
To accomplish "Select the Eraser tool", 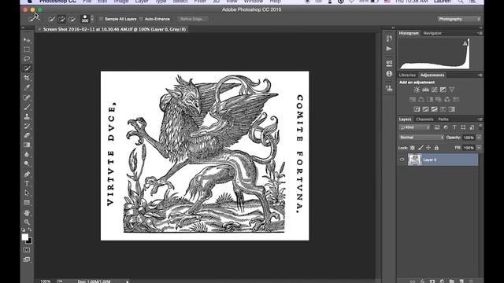I will [x=27, y=135].
